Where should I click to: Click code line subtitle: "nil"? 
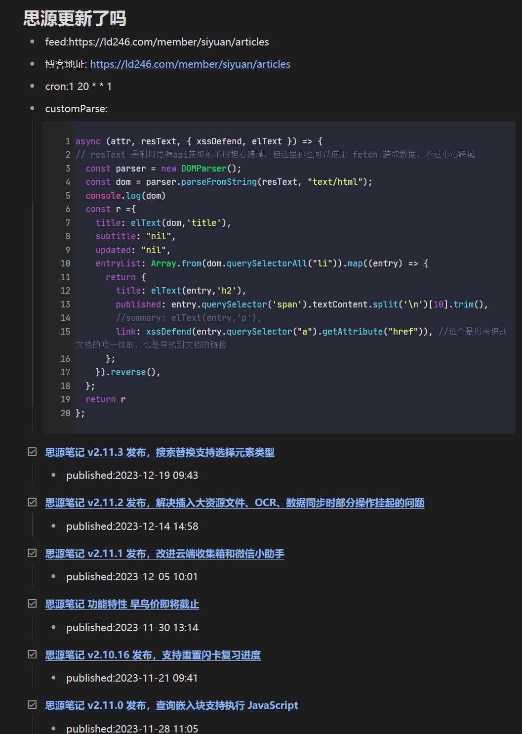[x=136, y=236]
